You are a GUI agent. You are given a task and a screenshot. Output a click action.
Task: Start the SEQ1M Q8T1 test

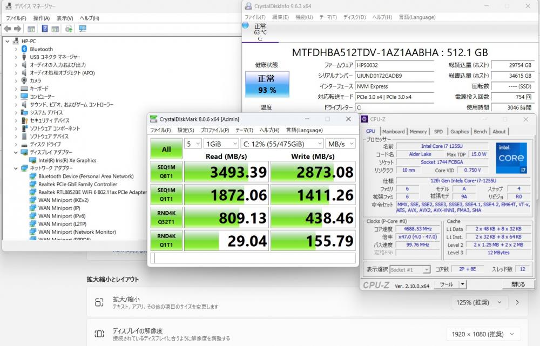point(166,172)
